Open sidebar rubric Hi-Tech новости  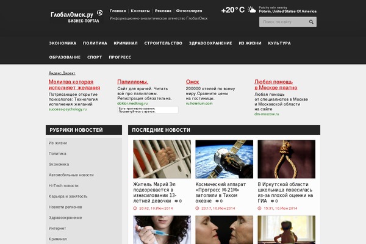click(63, 185)
